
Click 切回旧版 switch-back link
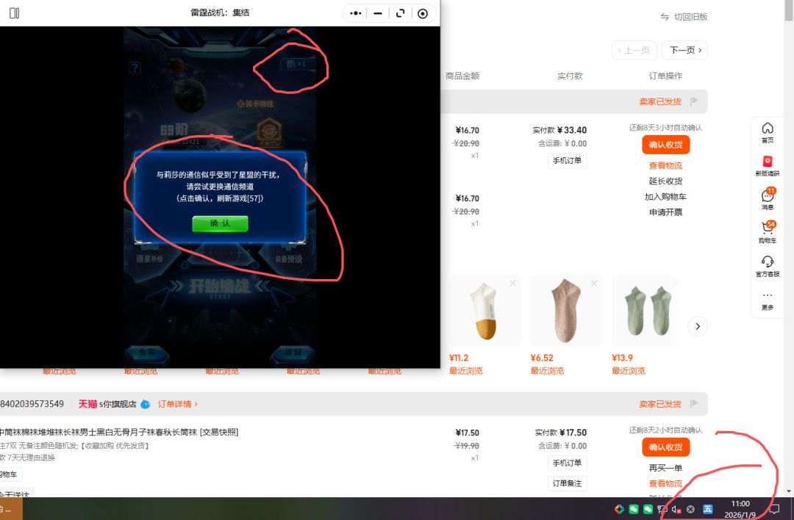(x=684, y=17)
